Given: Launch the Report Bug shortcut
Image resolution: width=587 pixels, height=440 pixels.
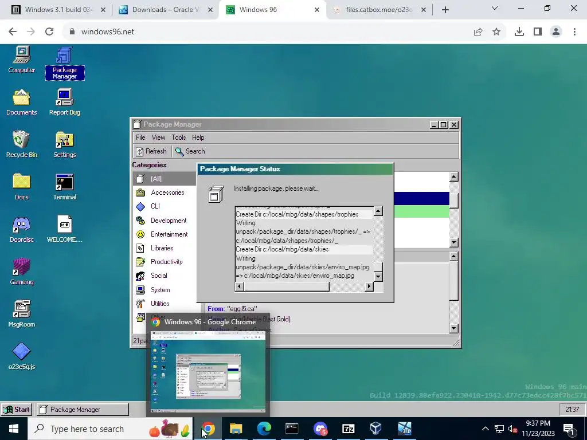Looking at the screenshot, I should click(64, 102).
